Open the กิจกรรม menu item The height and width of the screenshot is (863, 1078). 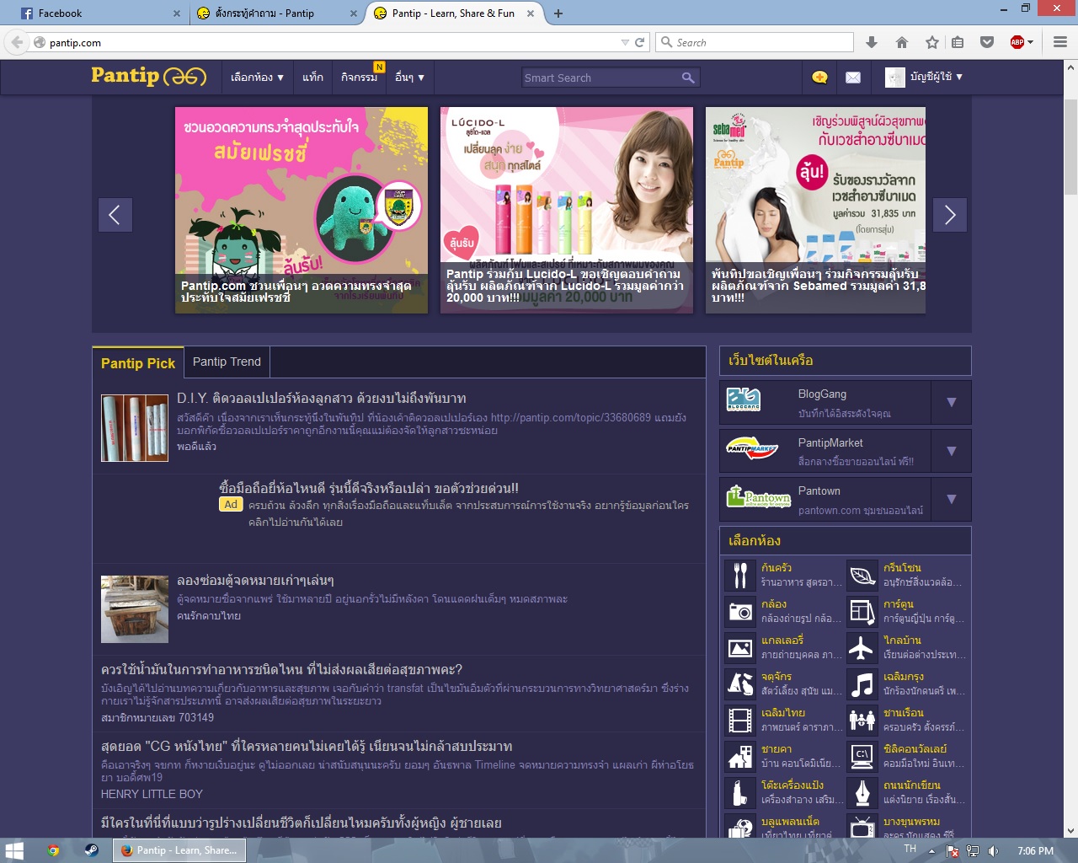(360, 78)
